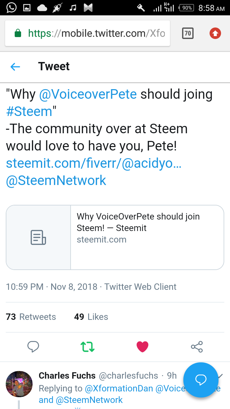The image size is (230, 409).
Task: Open the browser tab switcher showing 70
Action: click(x=188, y=33)
